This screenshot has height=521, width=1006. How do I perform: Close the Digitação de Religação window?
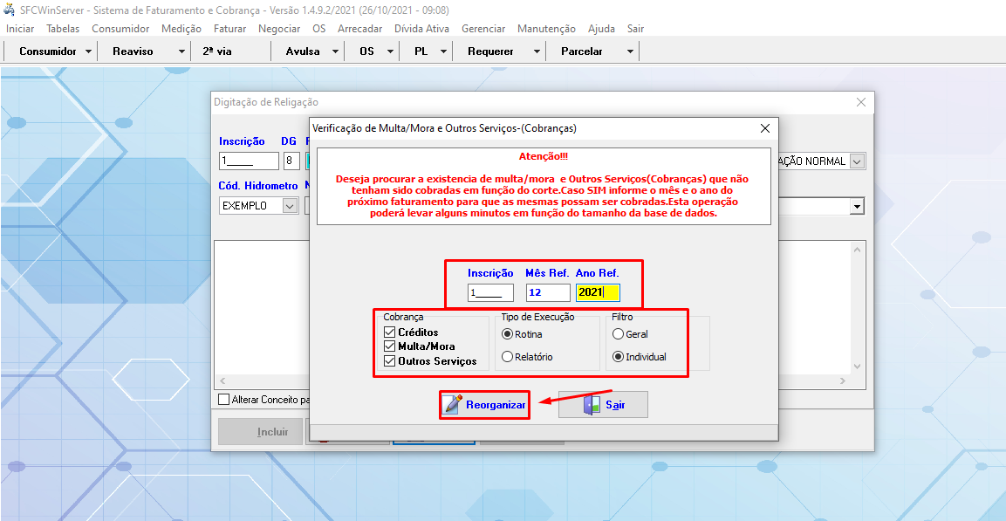[861, 102]
